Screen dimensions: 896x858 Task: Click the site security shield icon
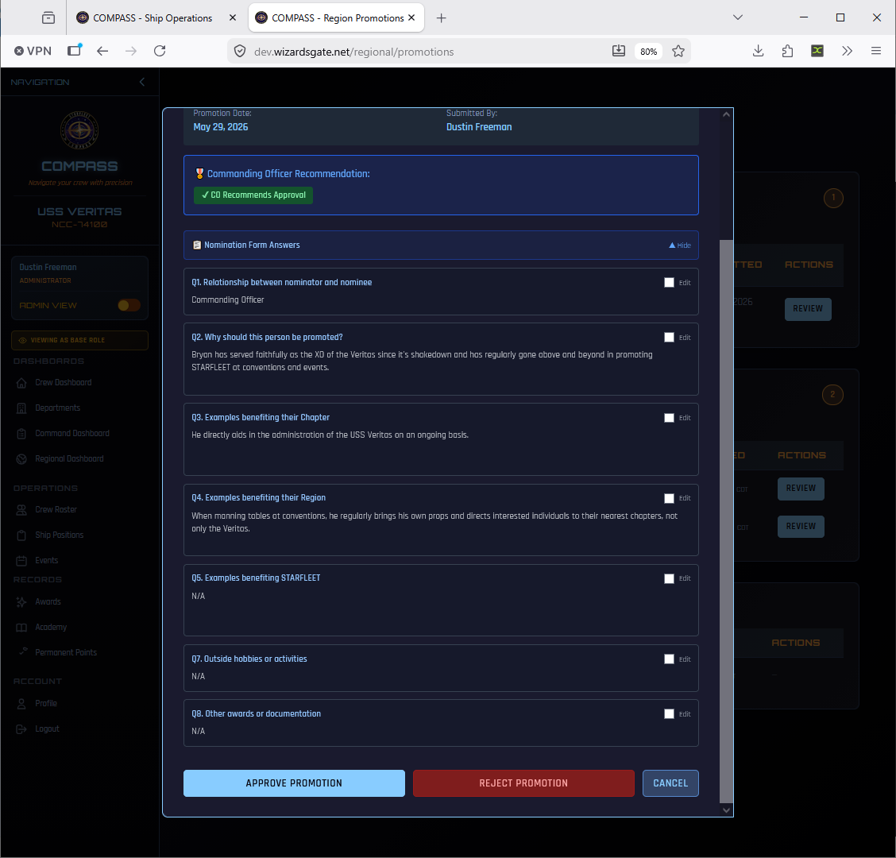coord(240,52)
